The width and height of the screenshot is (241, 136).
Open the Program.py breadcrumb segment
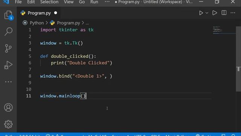pos(69,23)
